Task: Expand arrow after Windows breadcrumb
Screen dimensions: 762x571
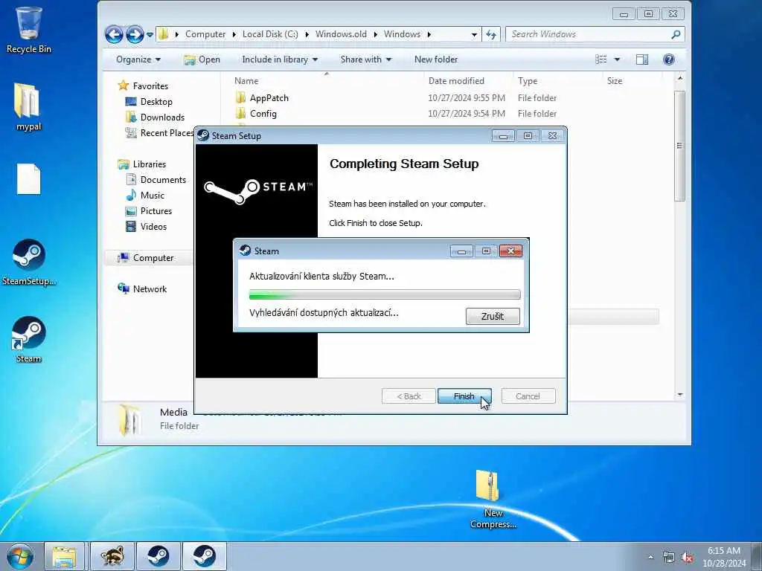Action: pos(429,34)
